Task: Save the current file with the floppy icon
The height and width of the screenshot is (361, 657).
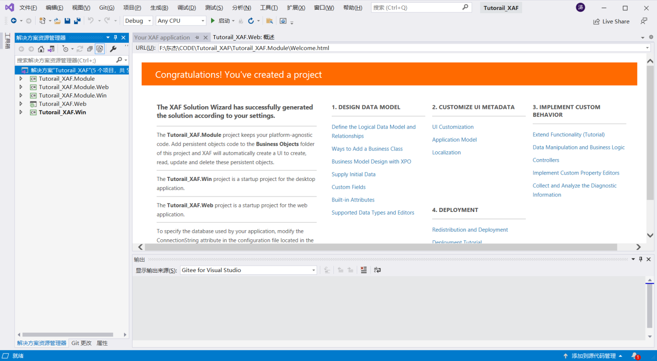Action: click(x=67, y=21)
